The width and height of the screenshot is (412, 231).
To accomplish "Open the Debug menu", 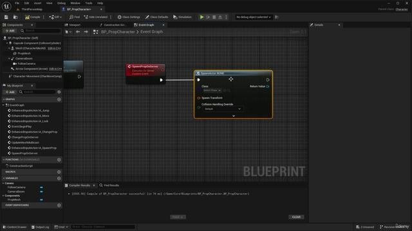I will click(x=61, y=3).
